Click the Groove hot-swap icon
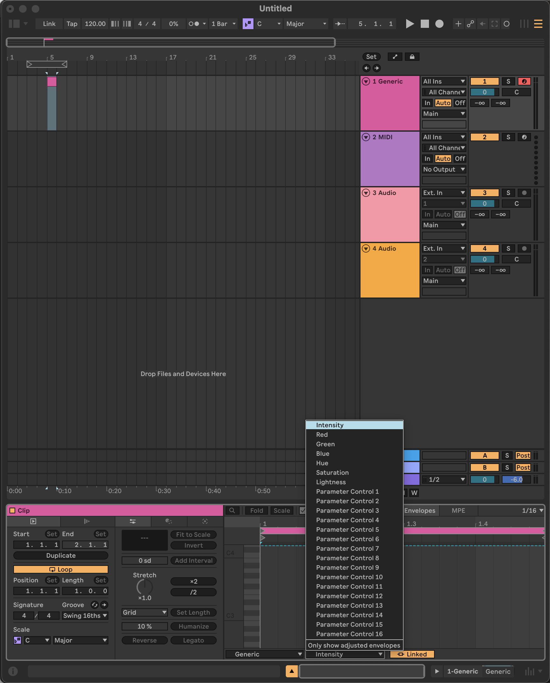 pyautogui.click(x=94, y=605)
